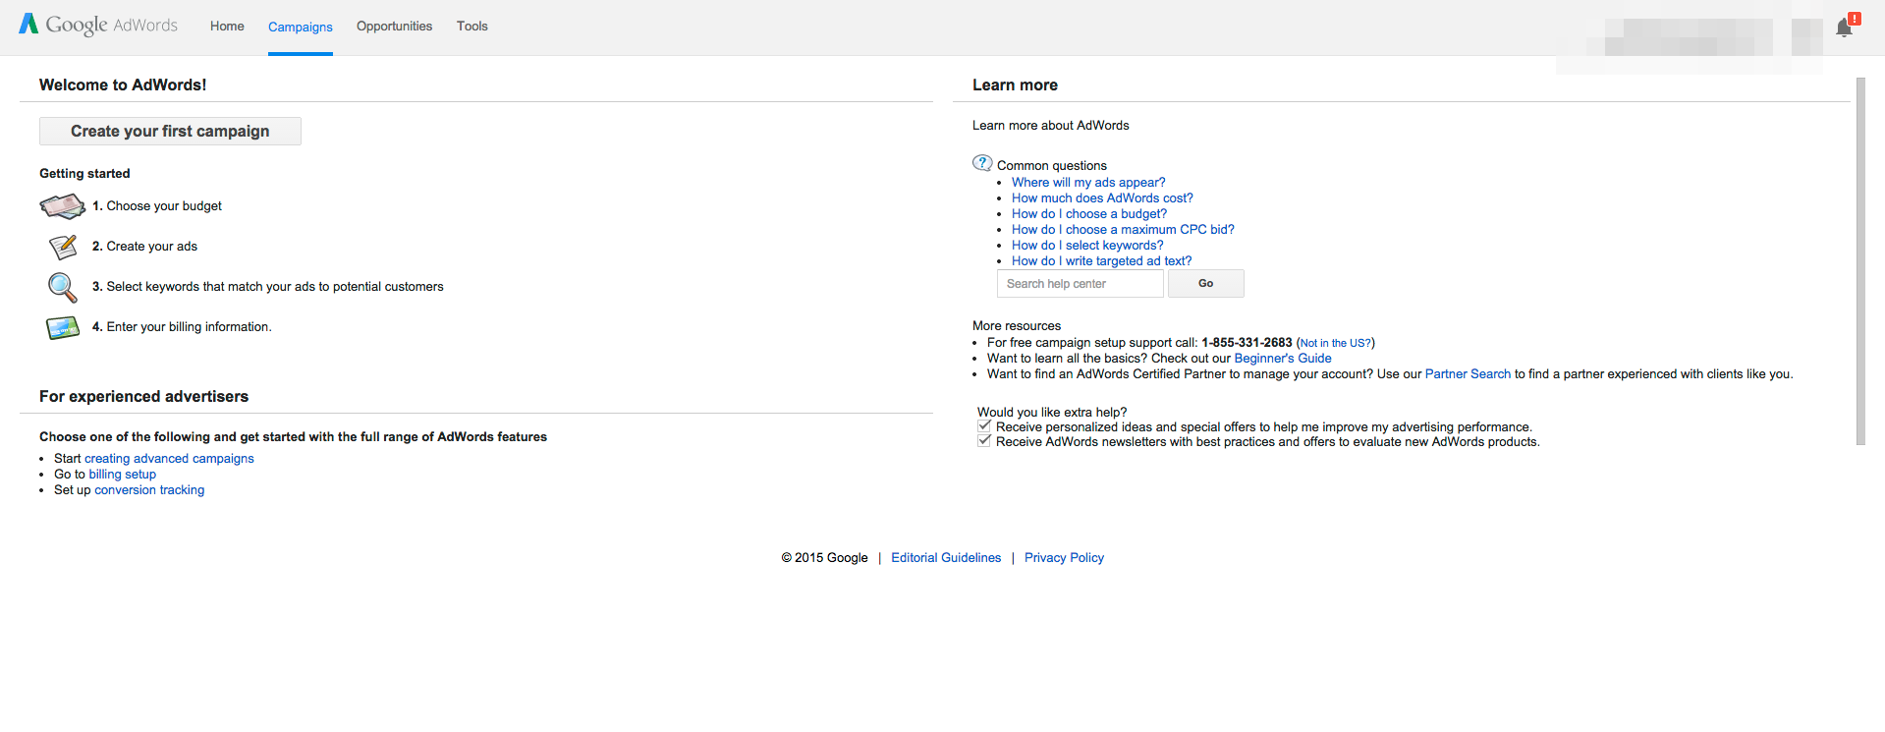Switch to the Opportunities tab

point(394,27)
